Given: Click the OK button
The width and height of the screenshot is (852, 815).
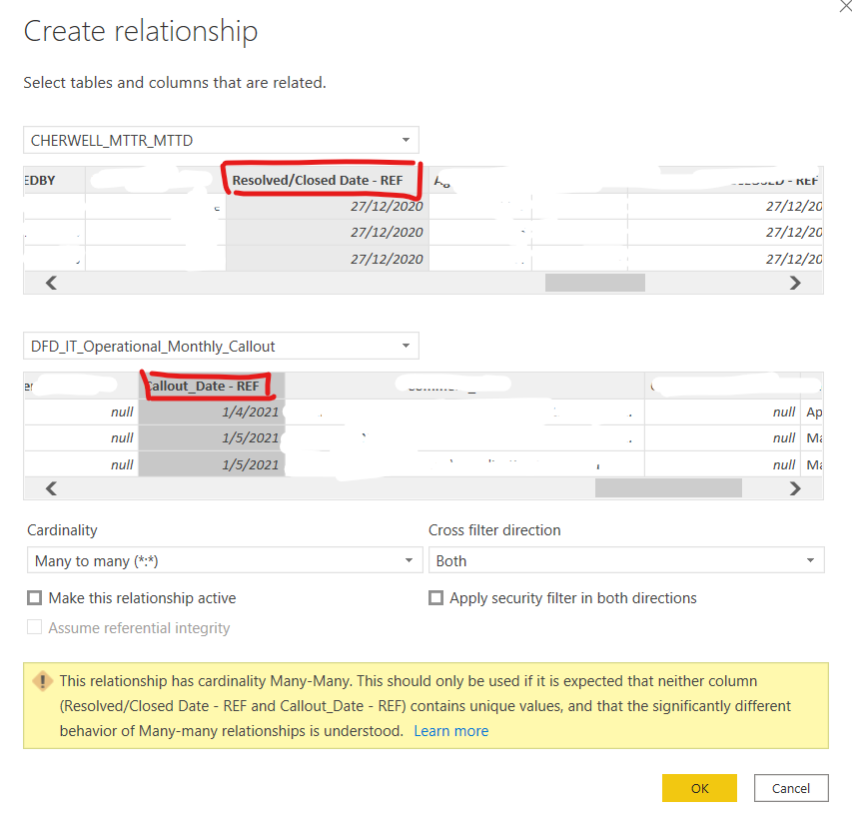Looking at the screenshot, I should click(x=699, y=788).
